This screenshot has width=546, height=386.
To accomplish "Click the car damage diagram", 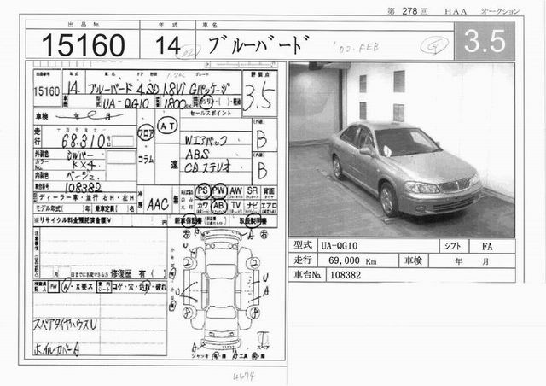I will pyautogui.click(x=222, y=291).
